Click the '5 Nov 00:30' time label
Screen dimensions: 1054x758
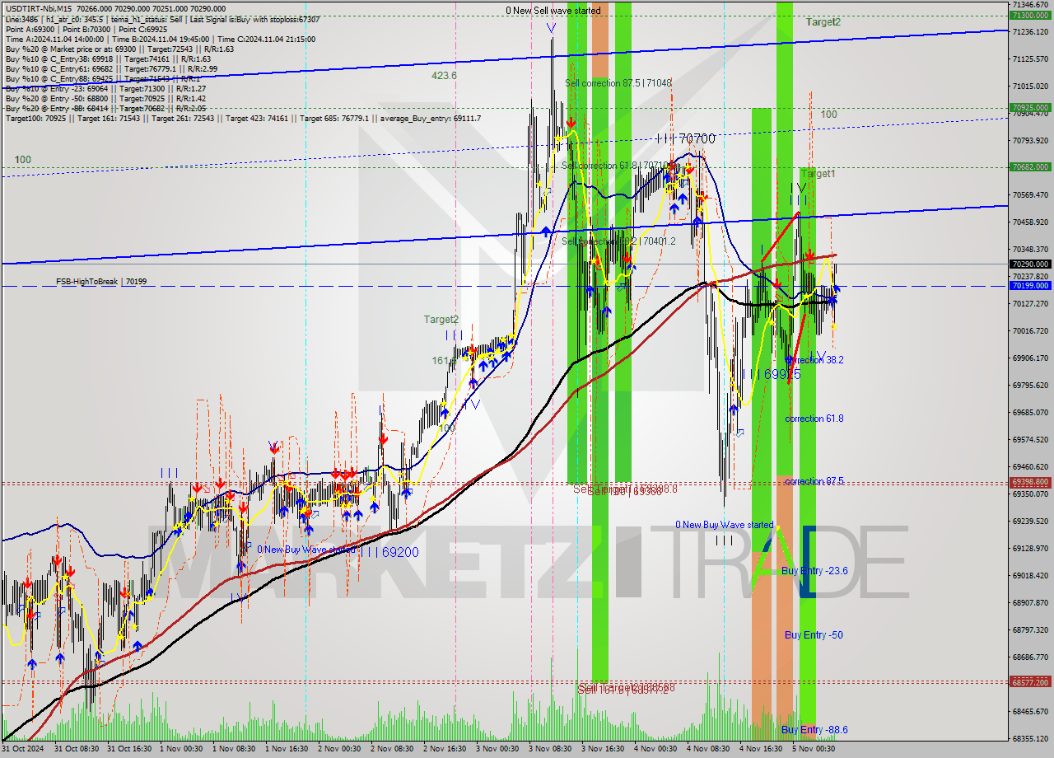(x=814, y=749)
